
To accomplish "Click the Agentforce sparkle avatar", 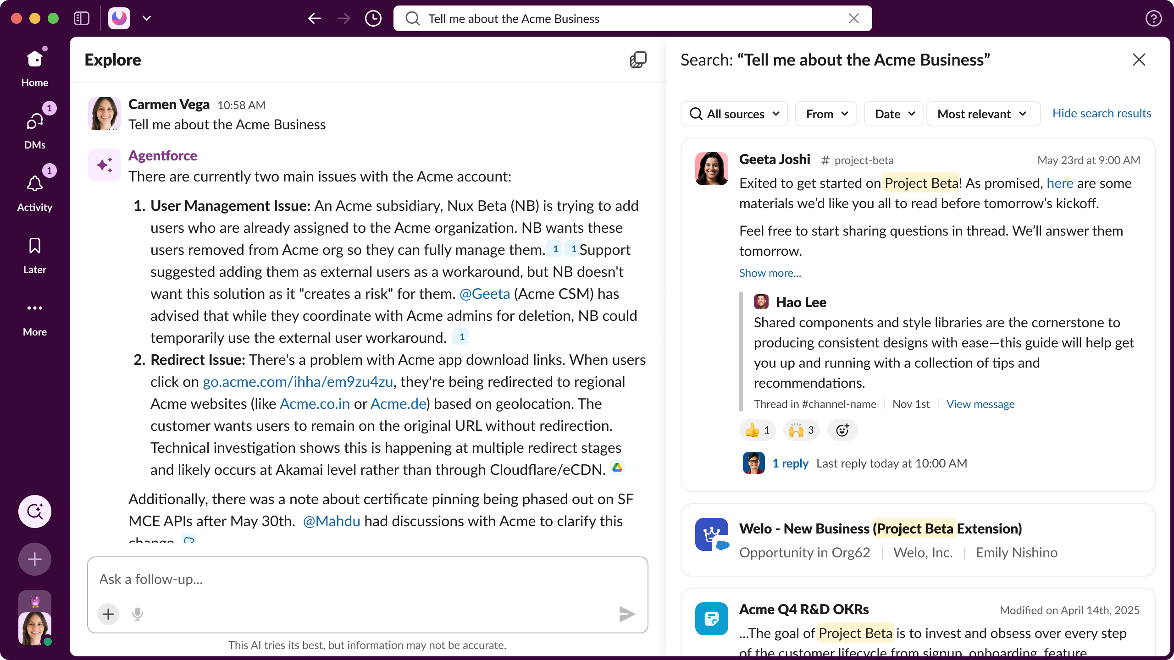I will pyautogui.click(x=105, y=165).
